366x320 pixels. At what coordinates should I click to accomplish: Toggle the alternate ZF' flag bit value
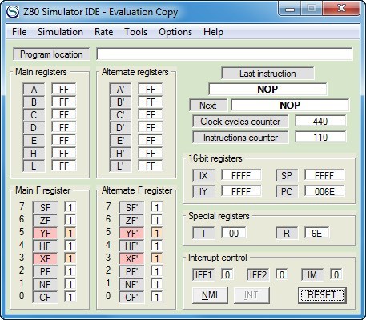click(157, 220)
